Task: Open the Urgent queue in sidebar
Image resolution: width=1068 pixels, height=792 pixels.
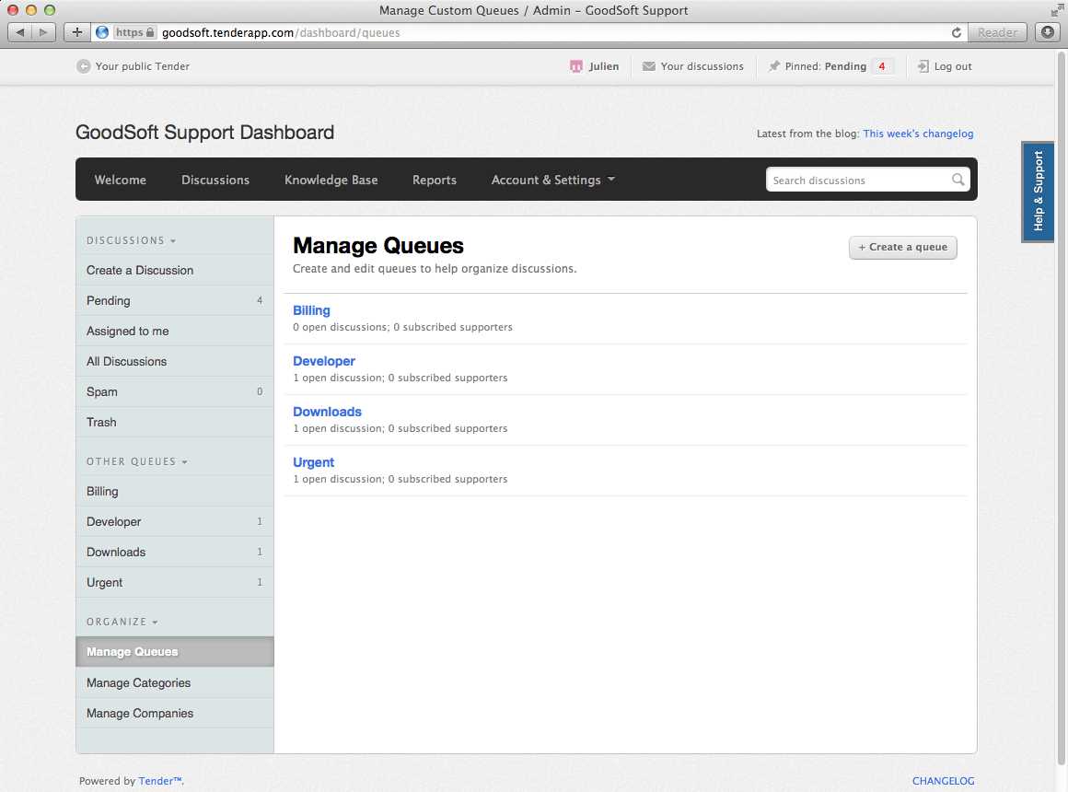Action: click(x=175, y=582)
